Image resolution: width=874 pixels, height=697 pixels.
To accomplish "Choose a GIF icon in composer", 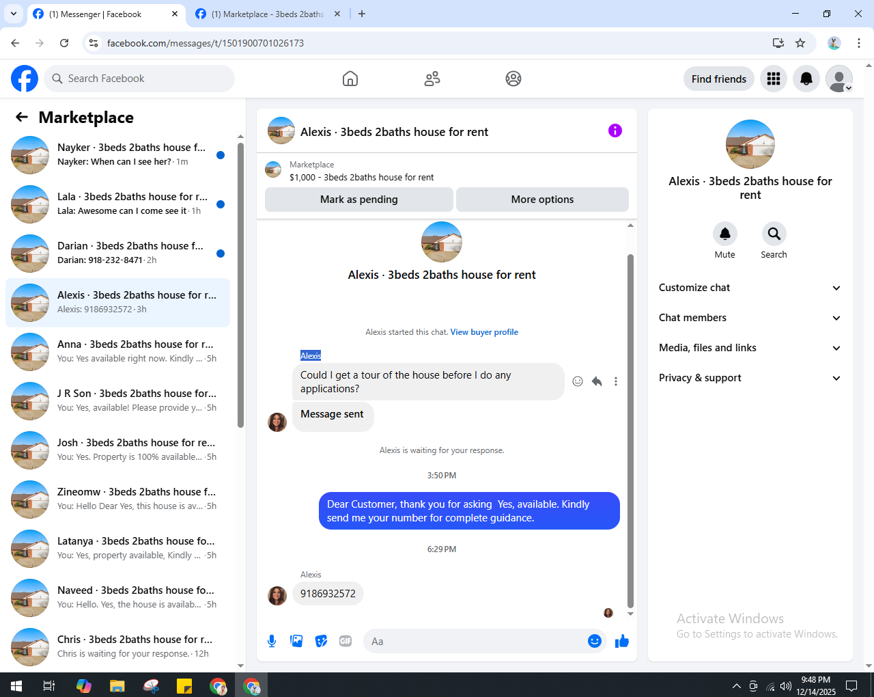I will (346, 641).
